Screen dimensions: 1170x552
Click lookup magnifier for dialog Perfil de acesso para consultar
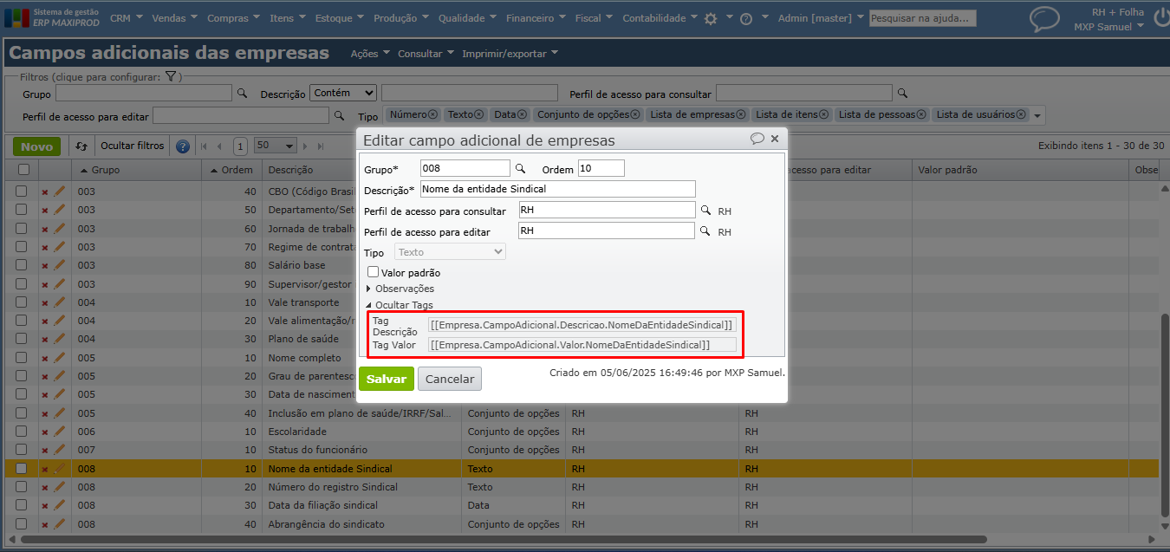click(x=706, y=211)
